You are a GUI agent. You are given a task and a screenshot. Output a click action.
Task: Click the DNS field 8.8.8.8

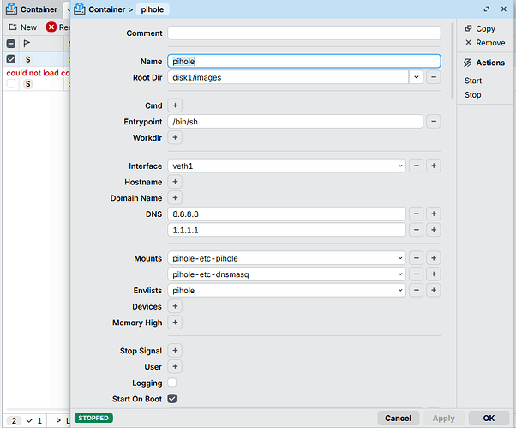[x=286, y=214]
